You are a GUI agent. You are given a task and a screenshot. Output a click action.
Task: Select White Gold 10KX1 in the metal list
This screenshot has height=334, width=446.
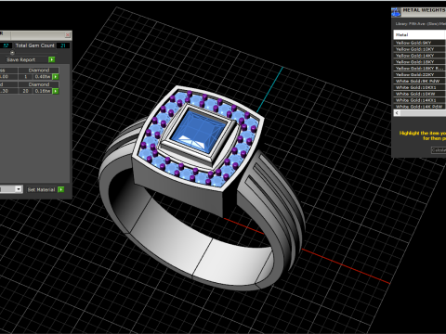[x=419, y=87]
